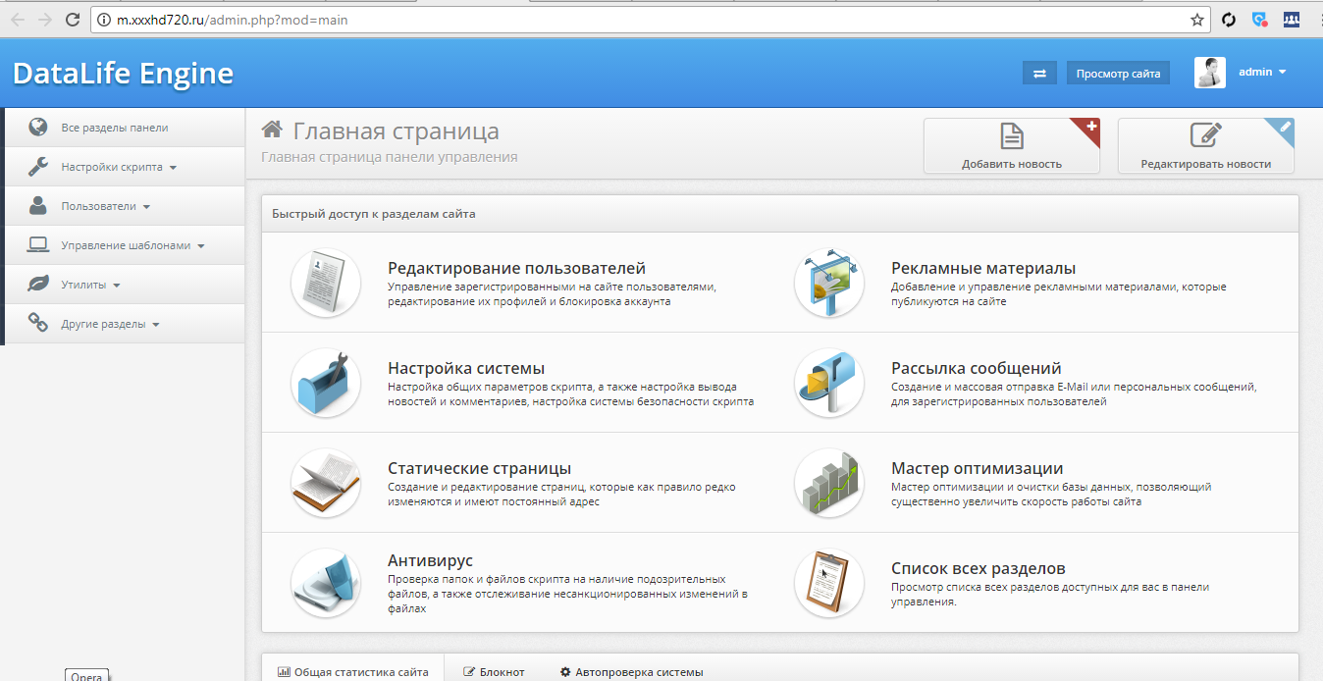
Task: Click the static pages book icon
Action: (x=326, y=483)
